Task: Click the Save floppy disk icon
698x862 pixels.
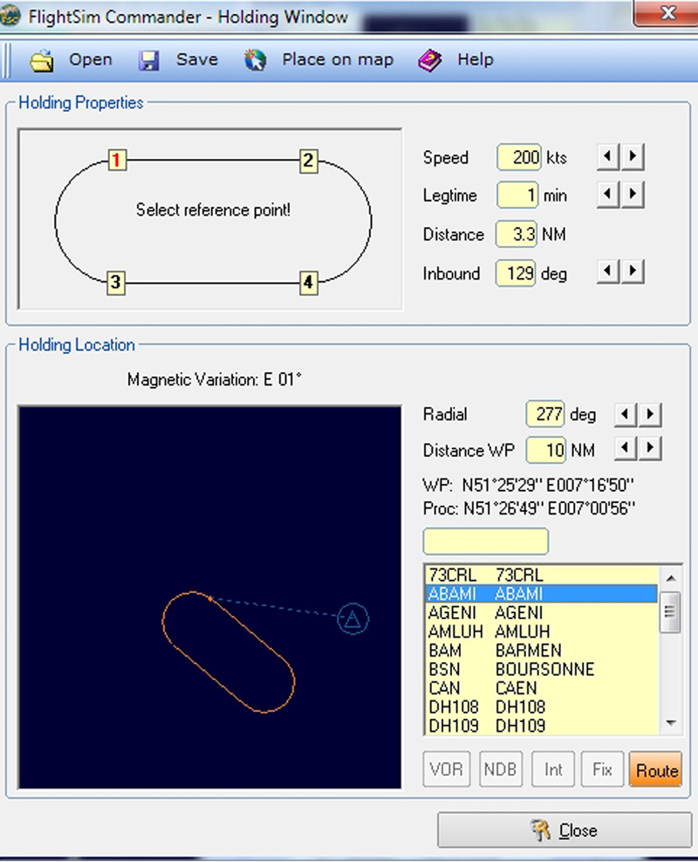Action: 148,60
